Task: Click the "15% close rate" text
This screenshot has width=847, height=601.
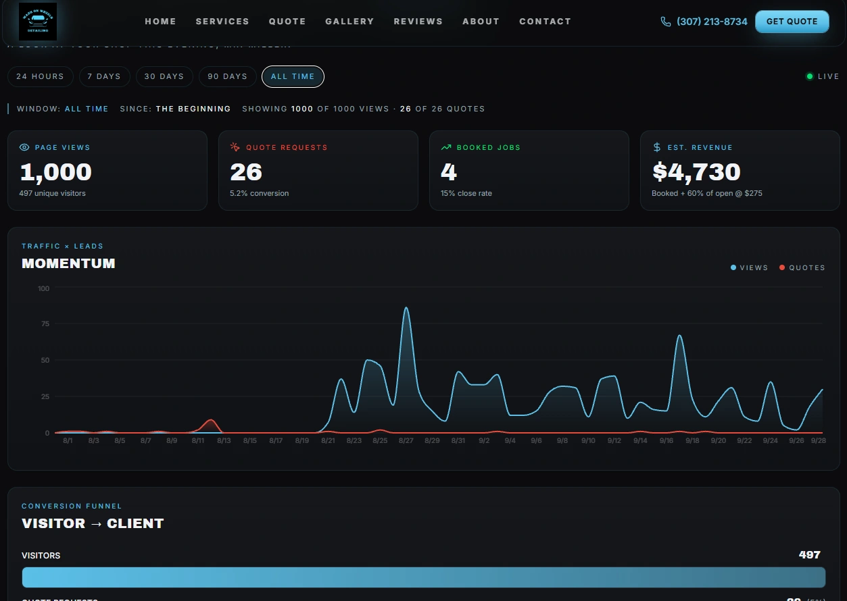Action: coord(466,193)
